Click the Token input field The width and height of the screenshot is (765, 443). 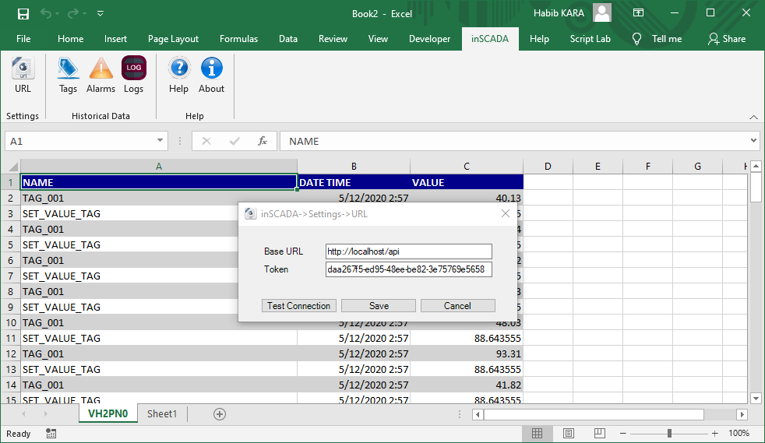[x=408, y=269]
